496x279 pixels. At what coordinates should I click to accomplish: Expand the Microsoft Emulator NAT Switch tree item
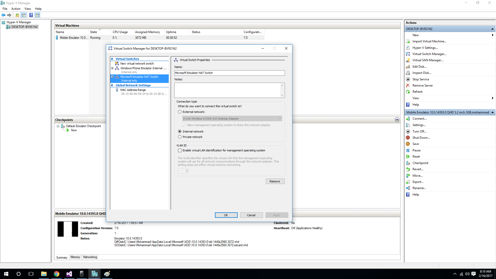[113, 76]
